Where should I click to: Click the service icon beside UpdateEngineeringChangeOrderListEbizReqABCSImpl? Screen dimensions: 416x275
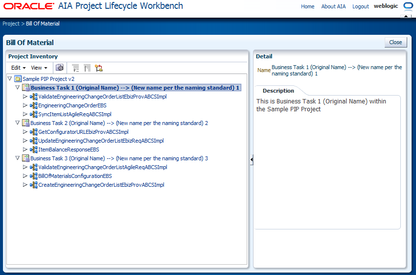34,141
